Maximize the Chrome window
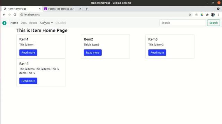The height and width of the screenshot is (124, 222). [x=213, y=3]
